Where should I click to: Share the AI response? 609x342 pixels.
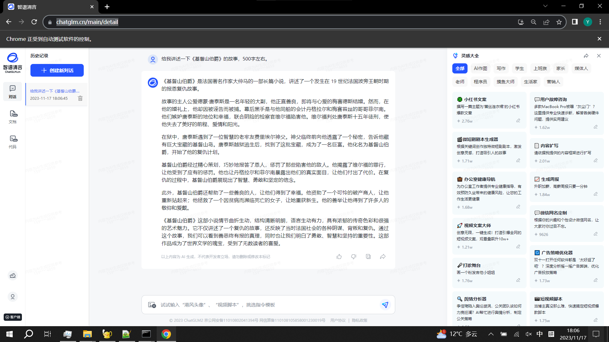click(383, 256)
